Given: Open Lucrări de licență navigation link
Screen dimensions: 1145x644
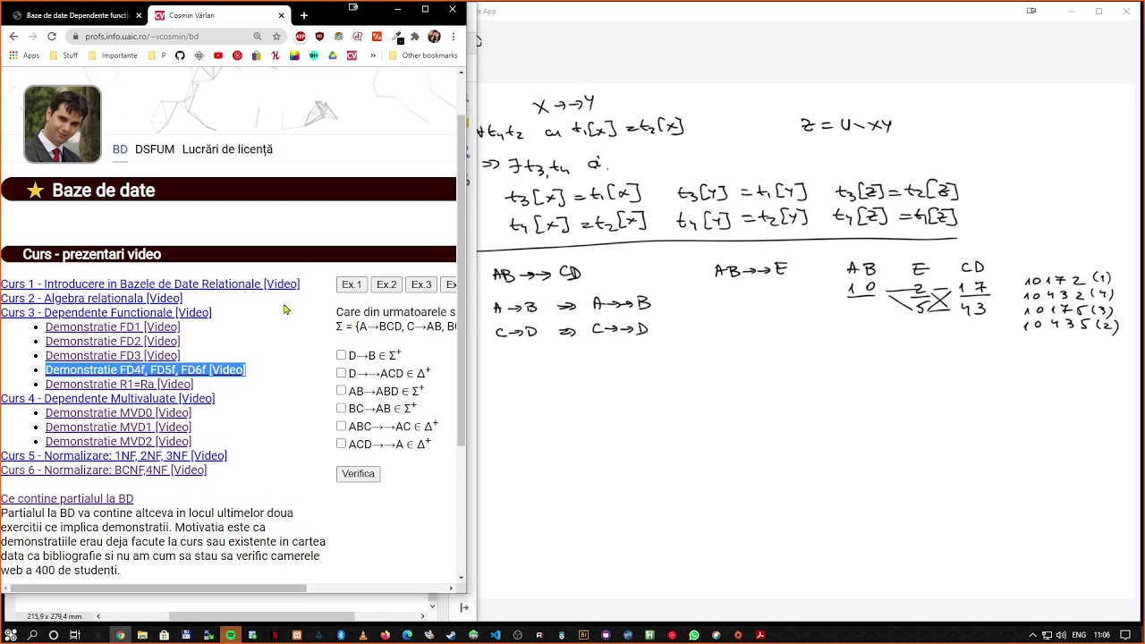Looking at the screenshot, I should tap(227, 149).
